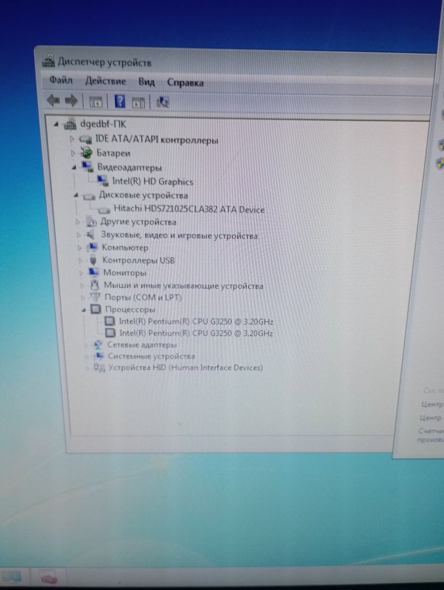
Task: Select the Сетевые адаптеры label
Action: 142,345
